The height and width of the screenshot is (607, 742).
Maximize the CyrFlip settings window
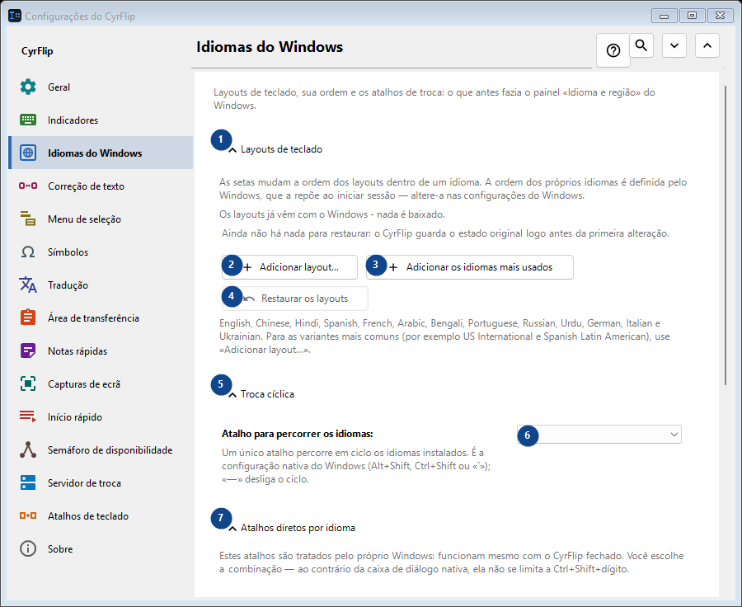coord(692,16)
